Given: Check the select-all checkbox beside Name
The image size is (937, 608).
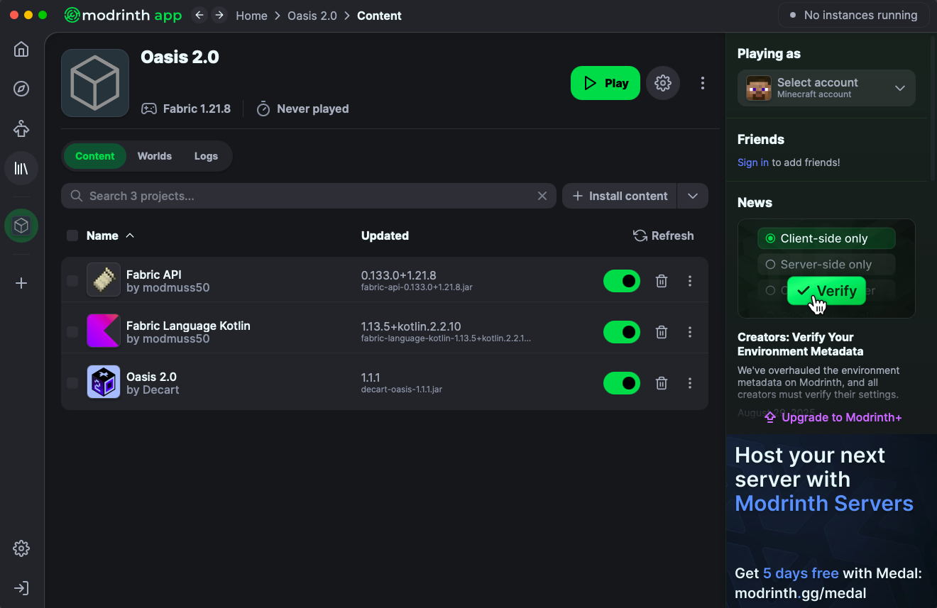Looking at the screenshot, I should tap(72, 236).
